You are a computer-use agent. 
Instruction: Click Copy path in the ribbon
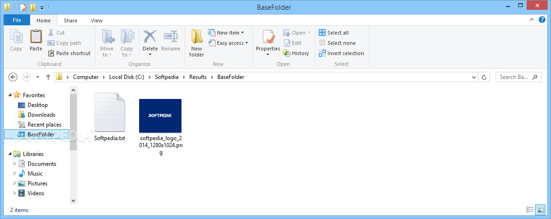tap(64, 43)
